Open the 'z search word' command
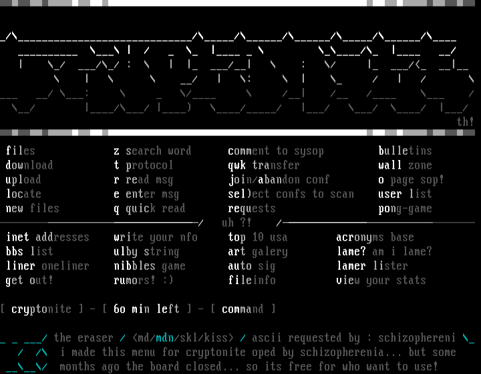This screenshot has width=481, height=374. click(152, 151)
